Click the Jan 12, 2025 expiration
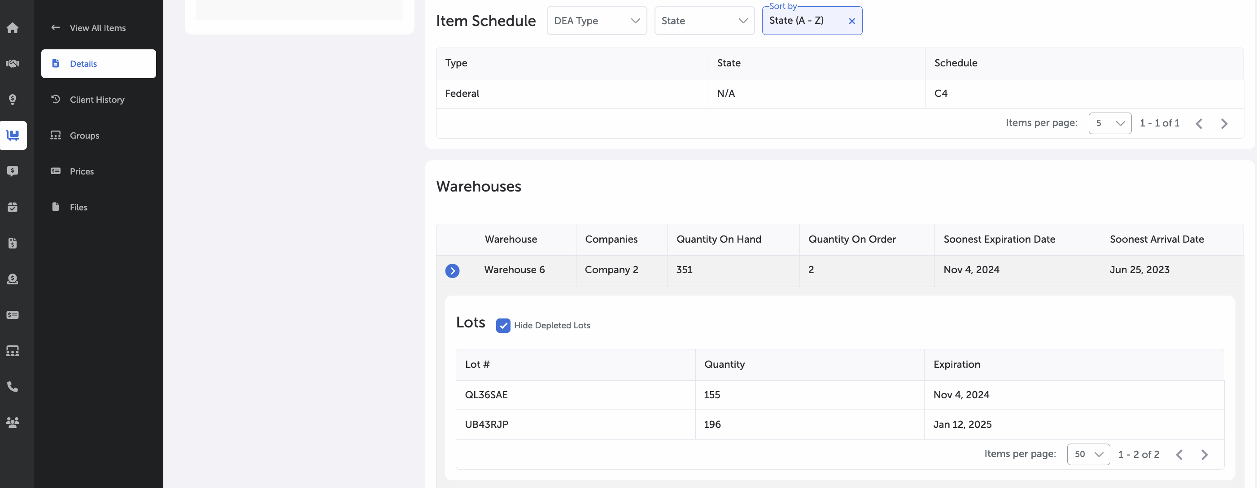The image size is (1257, 488). point(962,425)
